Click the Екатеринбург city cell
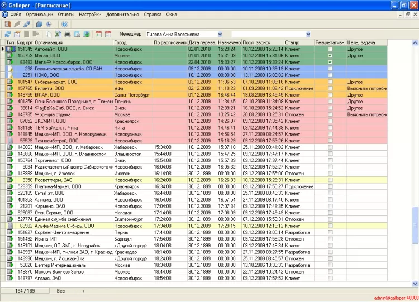The height and width of the screenshot is (302, 419). pos(133,219)
